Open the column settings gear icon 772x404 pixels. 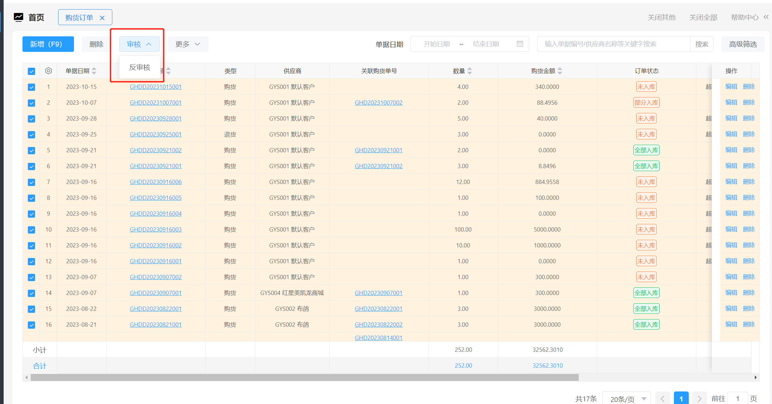coord(49,71)
